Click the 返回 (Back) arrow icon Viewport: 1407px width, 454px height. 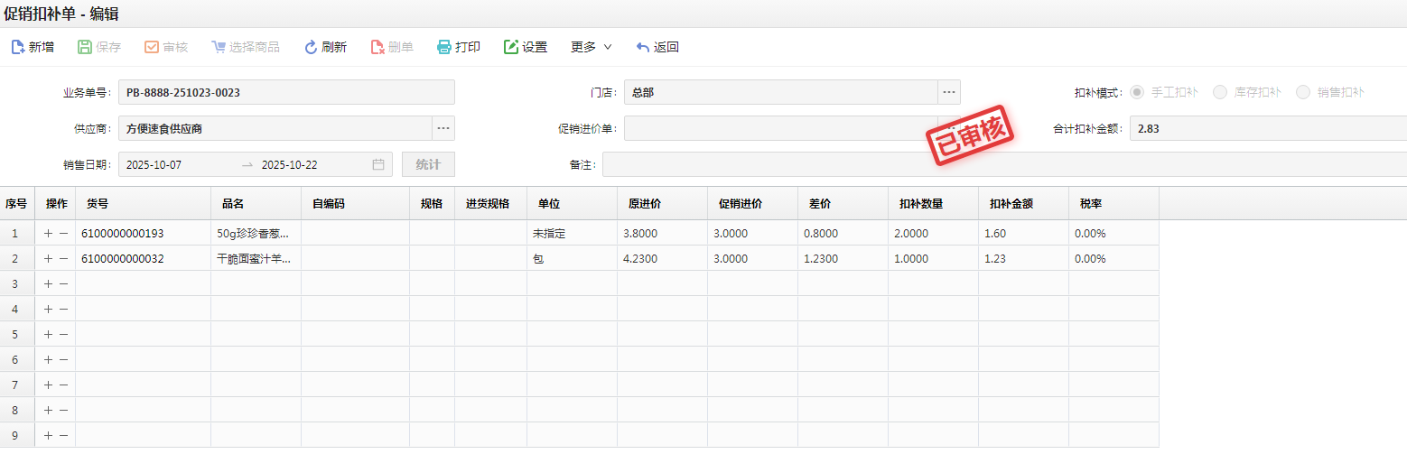click(643, 47)
